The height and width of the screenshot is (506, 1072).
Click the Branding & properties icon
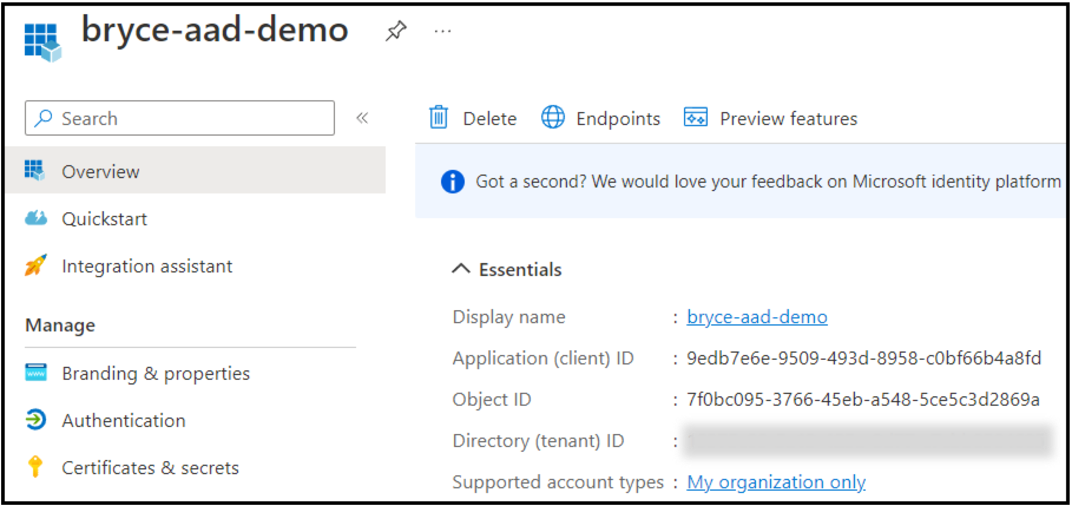[x=36, y=373]
